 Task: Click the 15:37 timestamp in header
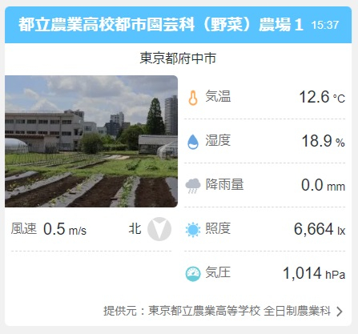pyautogui.click(x=325, y=25)
